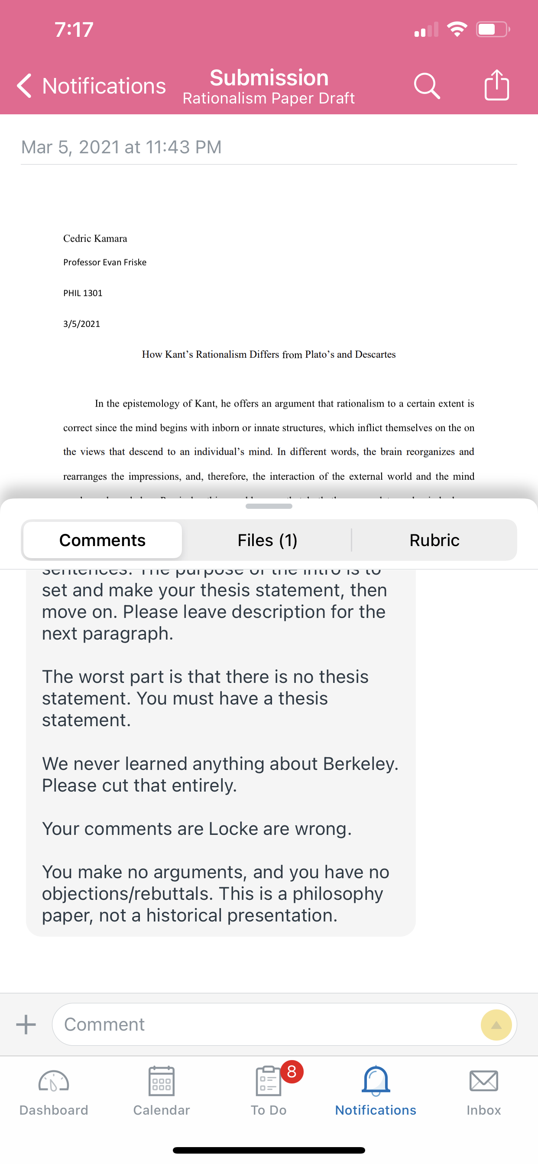The image size is (538, 1164).
Task: Open Dashboard from the bottom bar
Action: pyautogui.click(x=54, y=1091)
